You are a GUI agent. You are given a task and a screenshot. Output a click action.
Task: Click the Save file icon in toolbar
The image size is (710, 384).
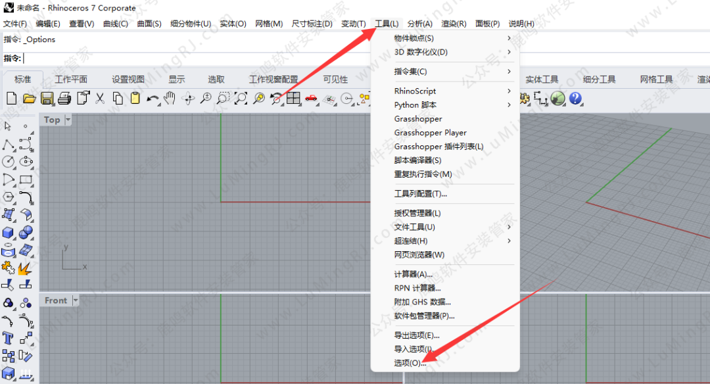tap(47, 99)
